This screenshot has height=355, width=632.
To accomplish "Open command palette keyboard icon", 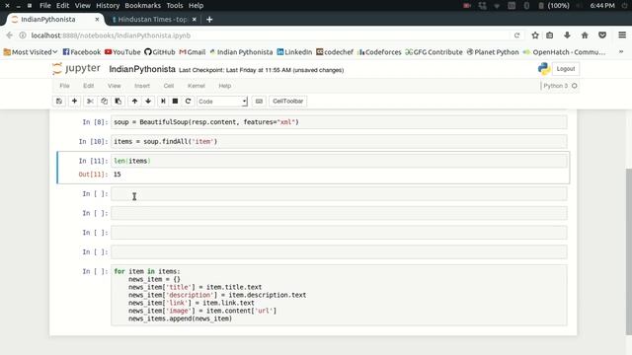I will pyautogui.click(x=259, y=101).
